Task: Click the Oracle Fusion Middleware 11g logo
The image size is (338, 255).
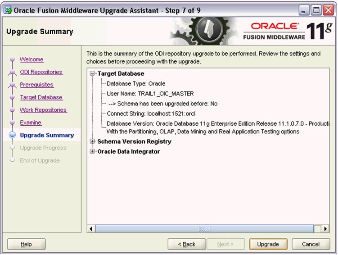Action: (x=288, y=31)
